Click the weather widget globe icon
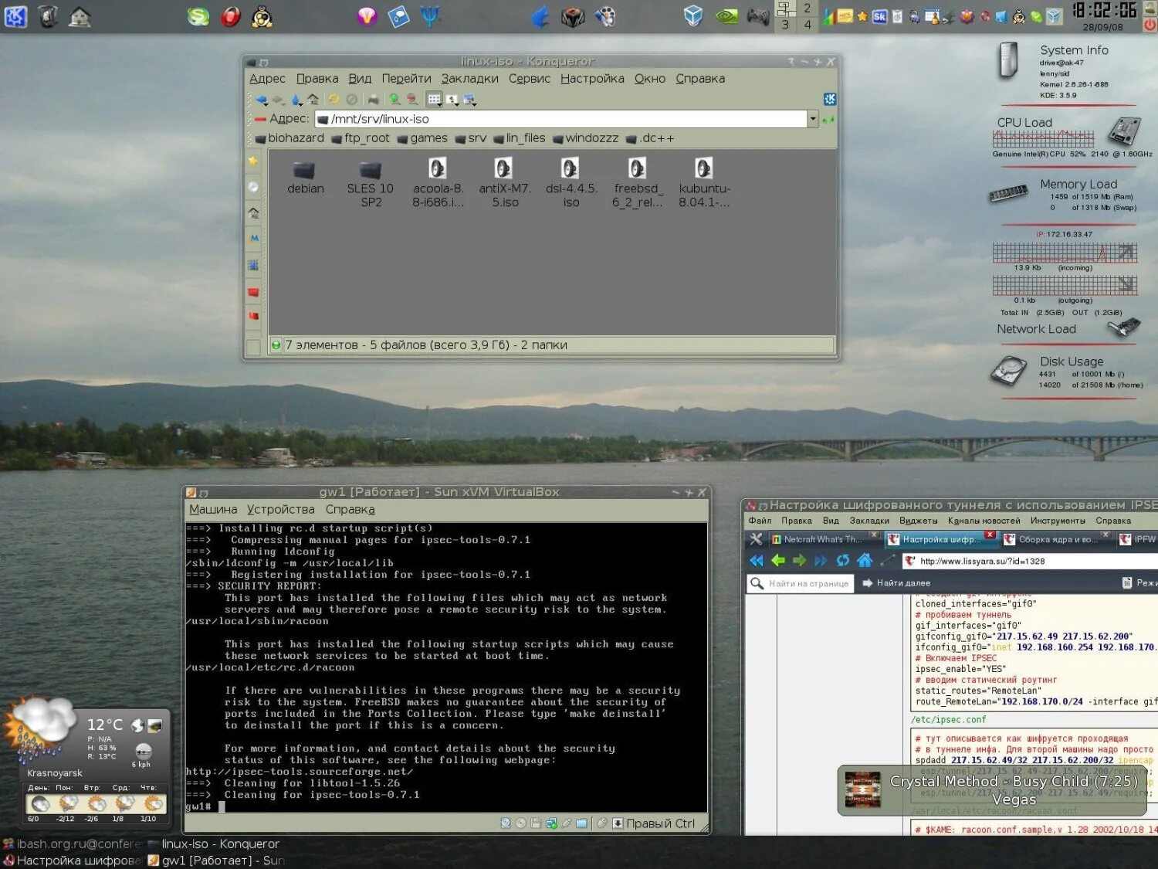This screenshot has height=869, width=1158. click(137, 725)
